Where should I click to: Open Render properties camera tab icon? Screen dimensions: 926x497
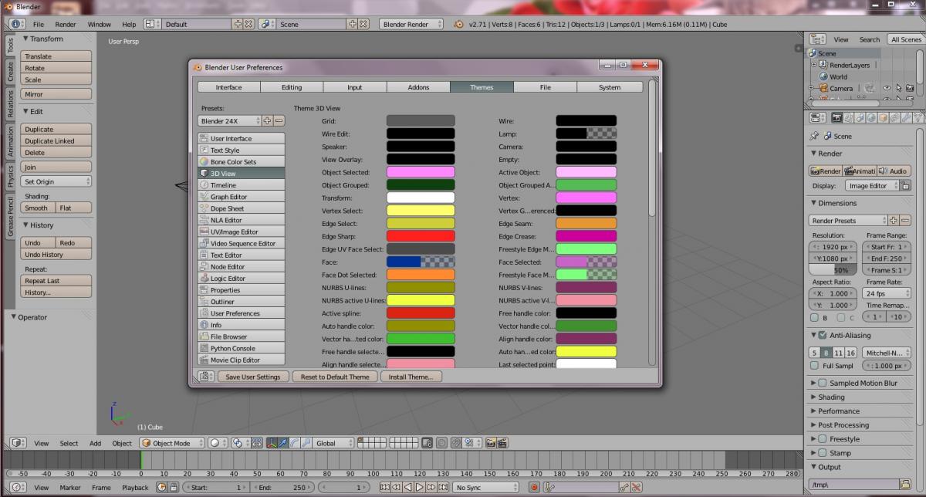(x=836, y=118)
